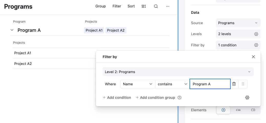Viewport: 266px width, 123px height.
Task: Click the condition drag handle icon
Action: click(243, 84)
